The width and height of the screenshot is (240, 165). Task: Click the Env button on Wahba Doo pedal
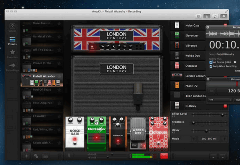tap(134, 145)
